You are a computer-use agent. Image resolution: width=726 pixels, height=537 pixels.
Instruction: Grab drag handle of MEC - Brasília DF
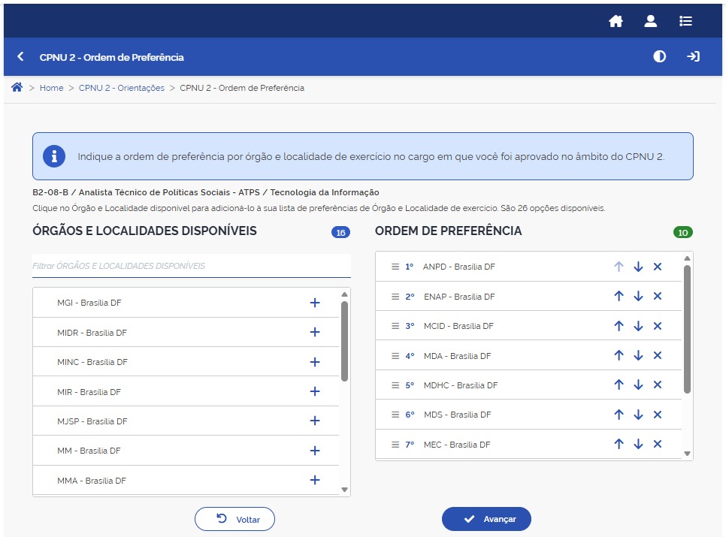tap(395, 445)
